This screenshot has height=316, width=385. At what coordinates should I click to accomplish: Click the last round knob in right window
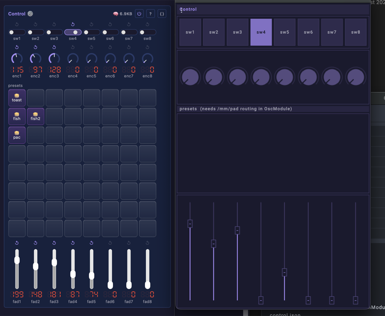point(355,77)
